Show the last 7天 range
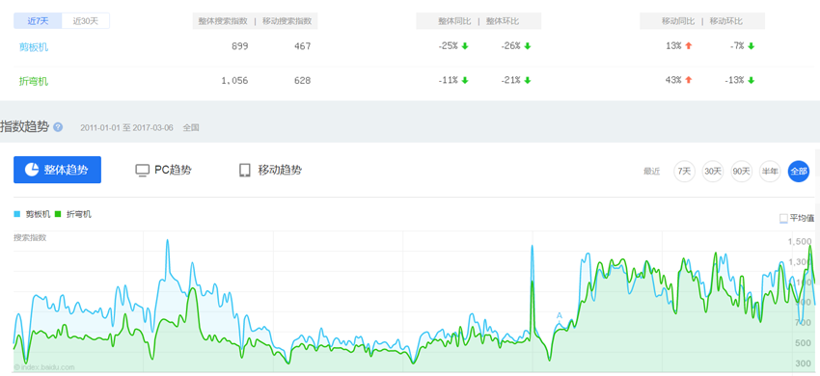Screen dimensions: 820x376 click(684, 171)
